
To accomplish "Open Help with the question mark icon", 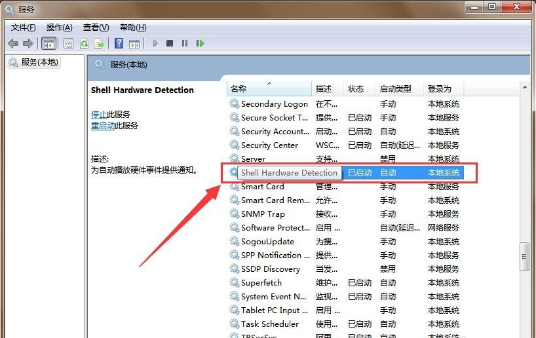I will click(x=119, y=43).
